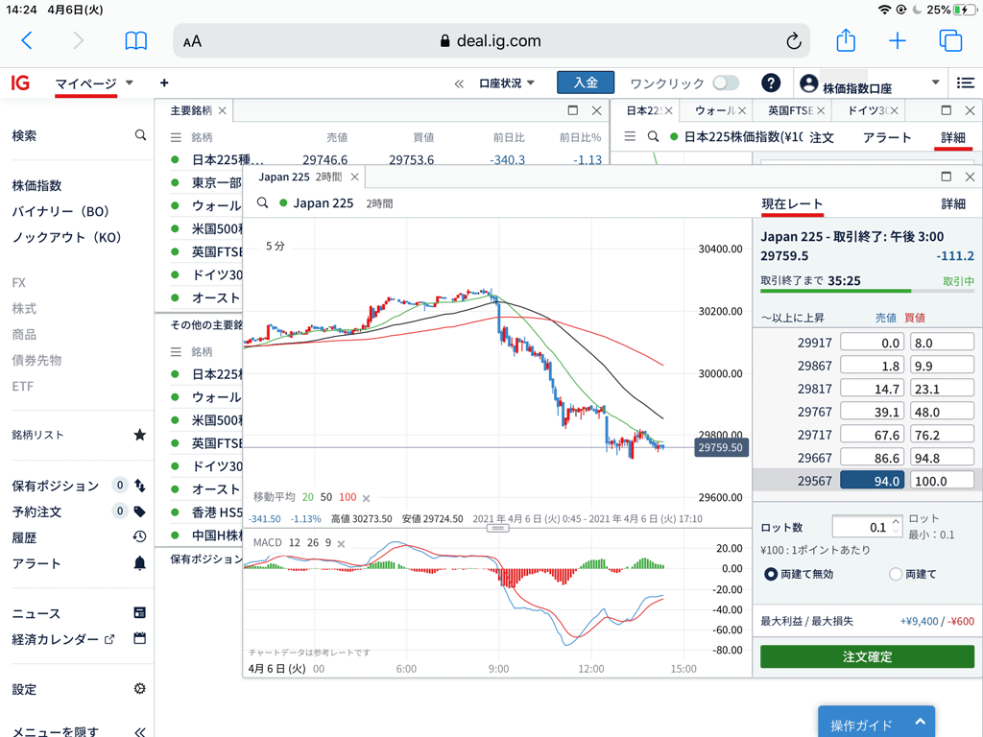Select the 両建て無効 radio button
983x737 pixels.
[x=771, y=574]
